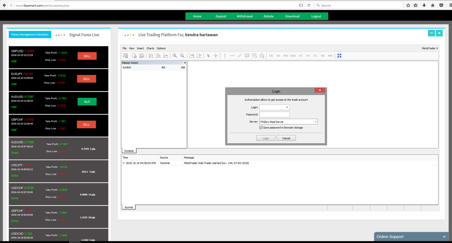Click the Password input field
This screenshot has width=452, height=243.
(x=275, y=114)
